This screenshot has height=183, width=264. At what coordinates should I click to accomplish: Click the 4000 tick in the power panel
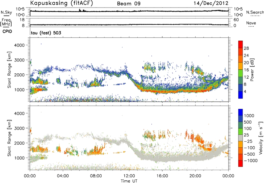(19, 45)
